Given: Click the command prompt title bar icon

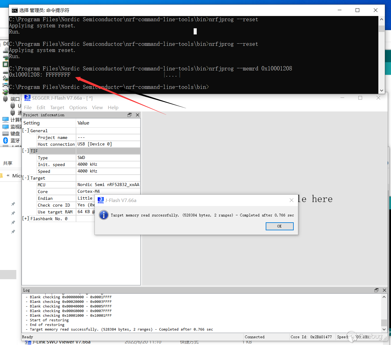Looking at the screenshot, I should 14,10.
